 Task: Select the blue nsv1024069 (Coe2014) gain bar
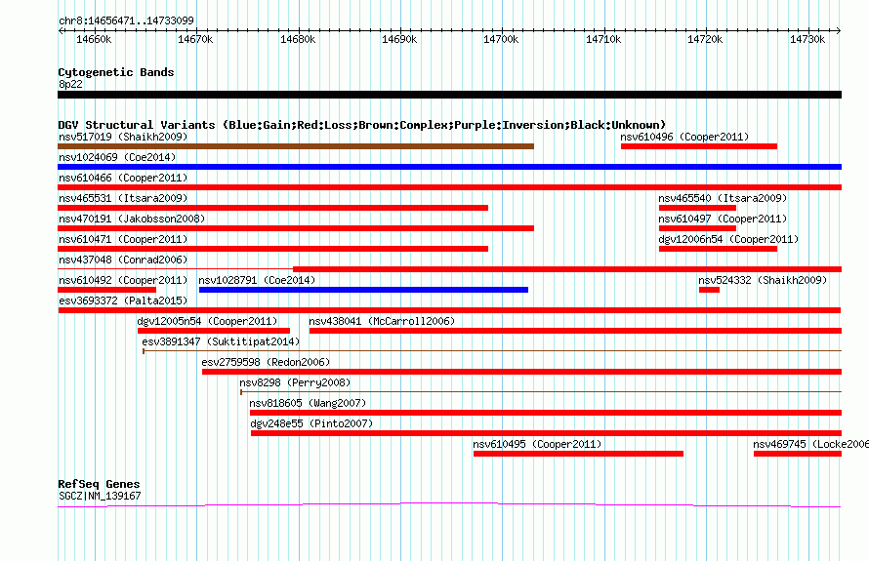coord(449,167)
